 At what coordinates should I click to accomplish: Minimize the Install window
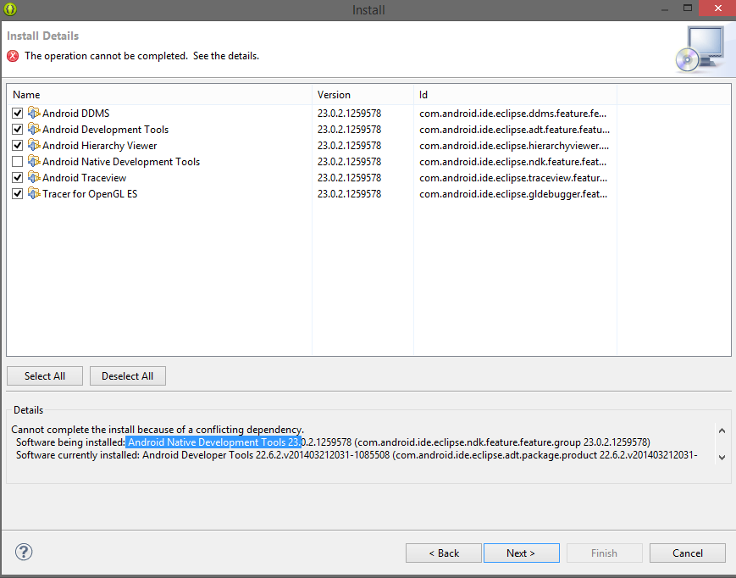click(665, 9)
